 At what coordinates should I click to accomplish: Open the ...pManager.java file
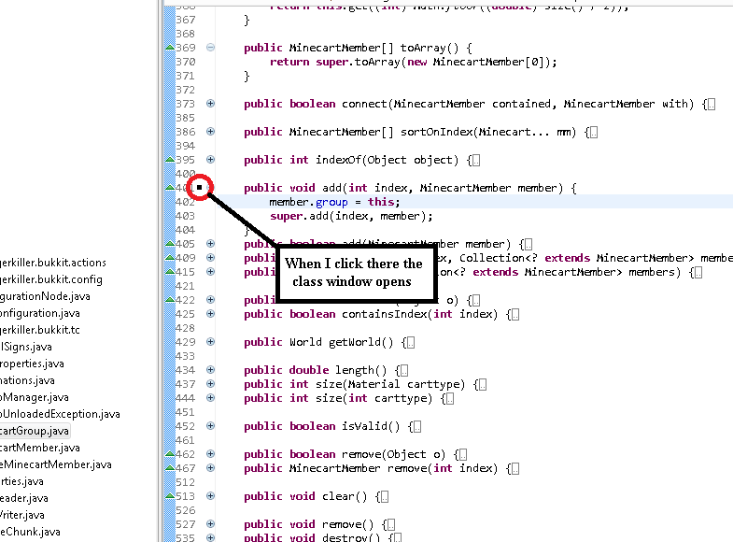point(35,397)
